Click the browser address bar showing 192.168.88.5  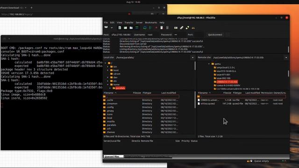point(63,14)
